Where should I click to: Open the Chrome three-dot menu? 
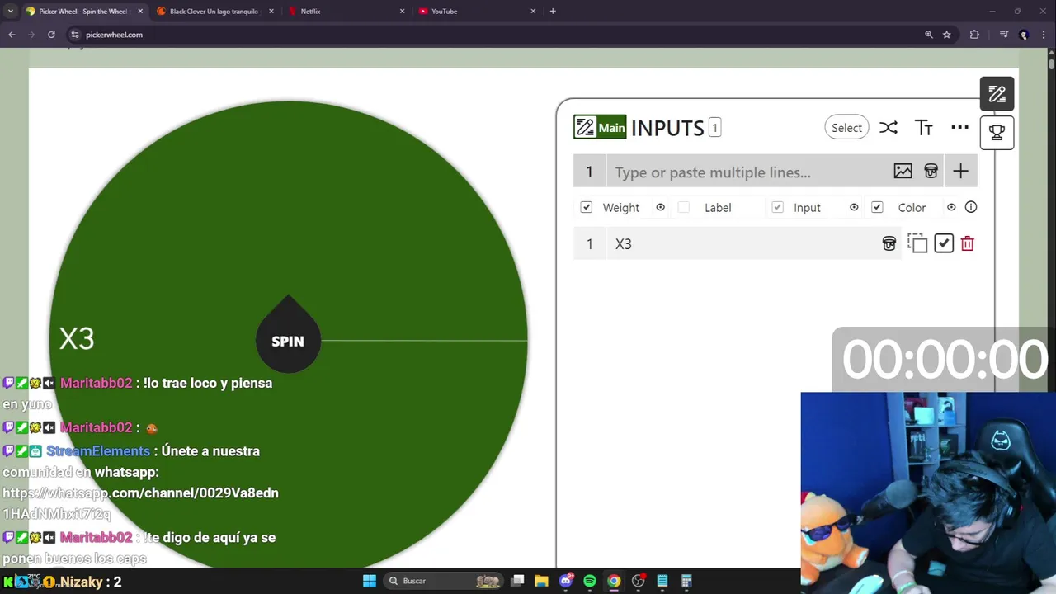pos(1044,35)
